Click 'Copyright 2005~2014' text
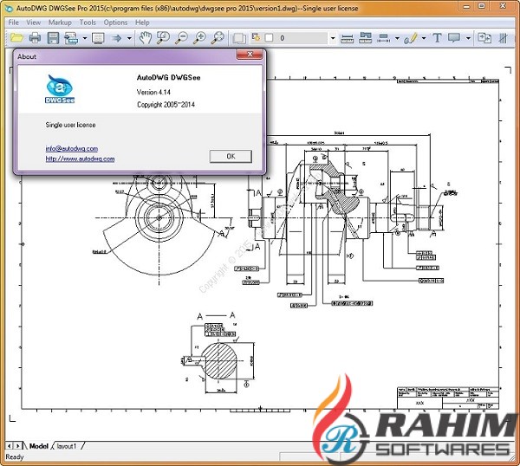The height and width of the screenshot is (466, 520). pyautogui.click(x=166, y=105)
